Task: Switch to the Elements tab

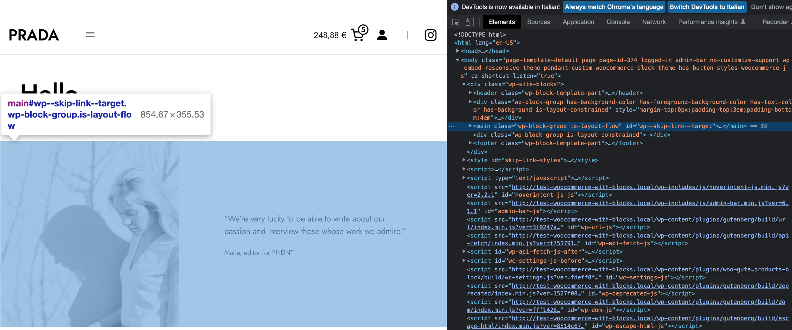Action: 502,22
